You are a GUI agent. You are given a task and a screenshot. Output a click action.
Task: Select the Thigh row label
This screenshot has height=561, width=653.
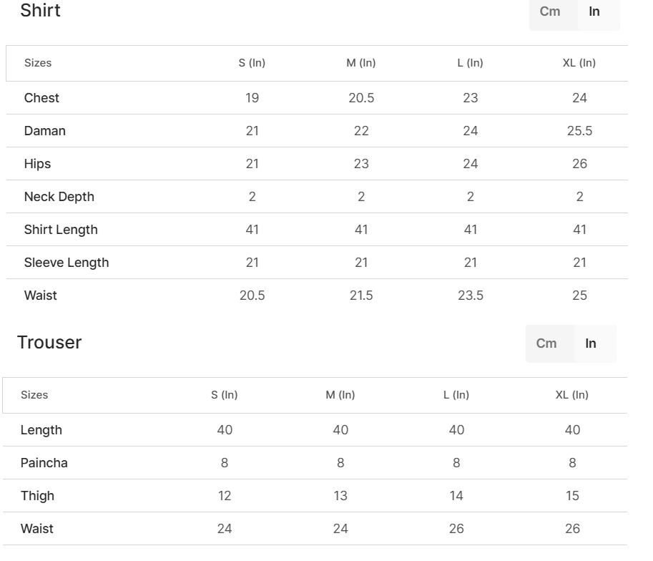tap(37, 496)
